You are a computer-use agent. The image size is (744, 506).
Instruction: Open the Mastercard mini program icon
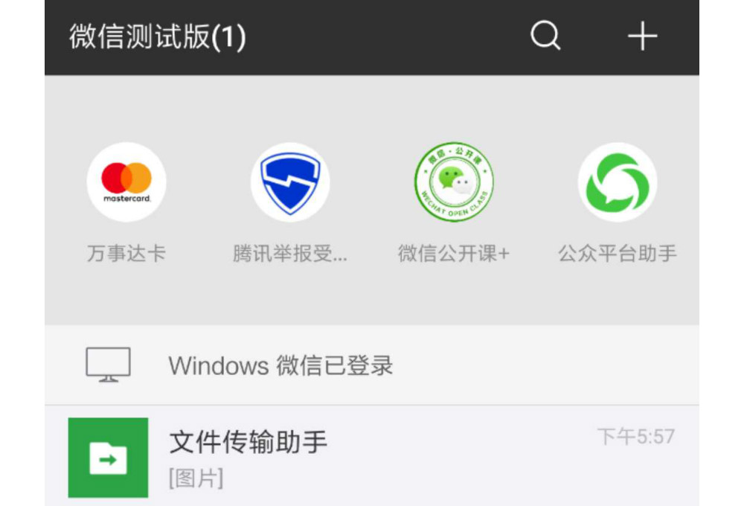pyautogui.click(x=126, y=182)
